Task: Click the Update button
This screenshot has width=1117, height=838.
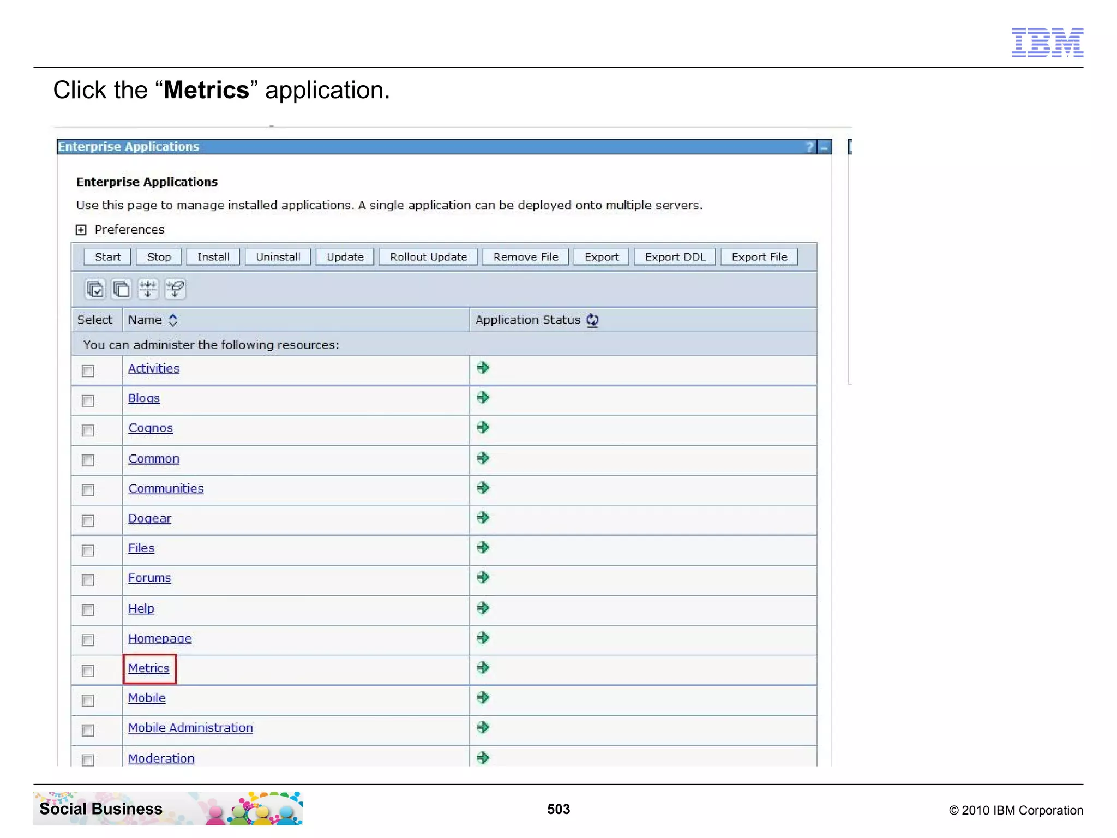Action: (345, 257)
